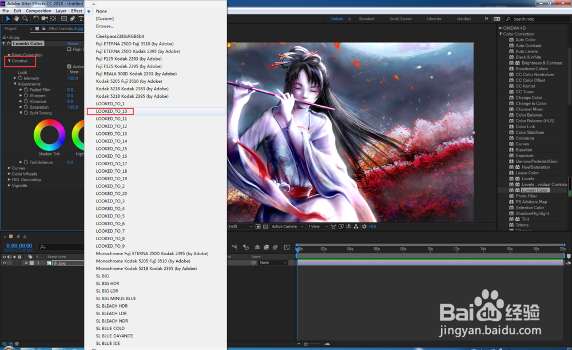Viewport: 572px width, 350px height.
Task: Open the Layer menu
Action: pyautogui.click(x=61, y=11)
